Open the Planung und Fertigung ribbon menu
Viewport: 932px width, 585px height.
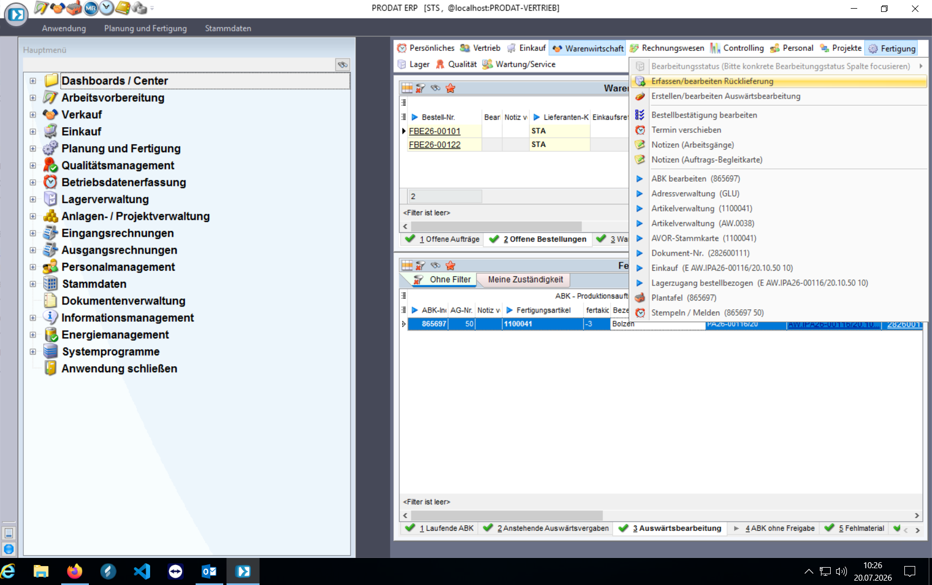coord(145,28)
